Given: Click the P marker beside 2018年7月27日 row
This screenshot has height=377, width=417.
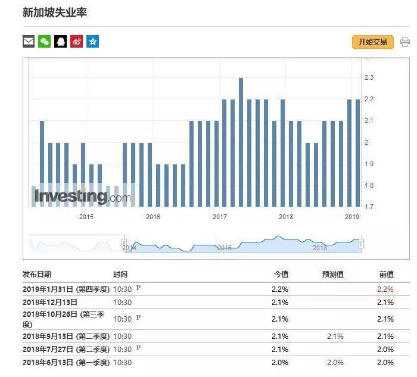Looking at the screenshot, I should click(x=138, y=348).
